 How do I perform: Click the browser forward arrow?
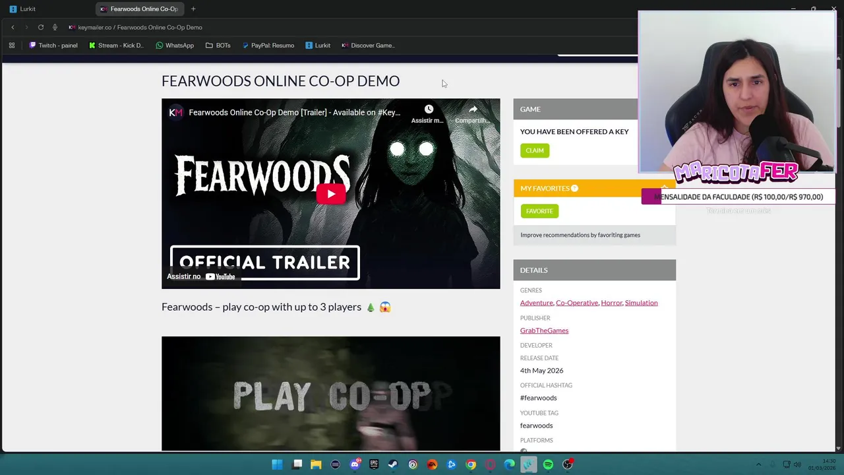[26, 27]
